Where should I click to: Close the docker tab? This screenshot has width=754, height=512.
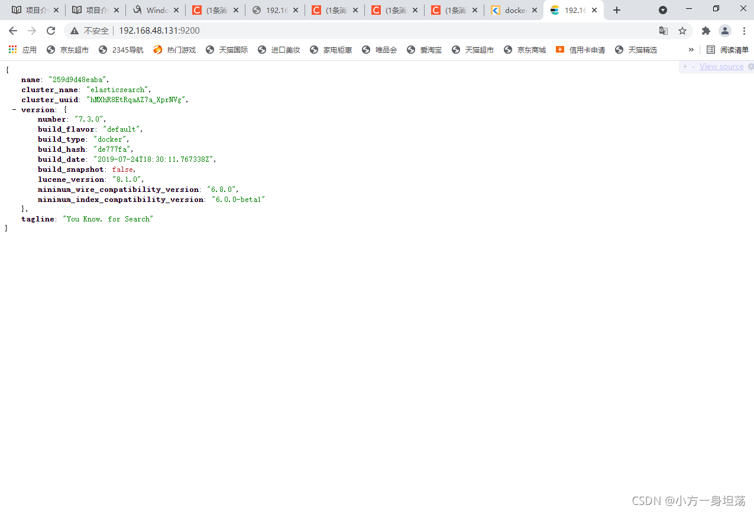point(534,10)
